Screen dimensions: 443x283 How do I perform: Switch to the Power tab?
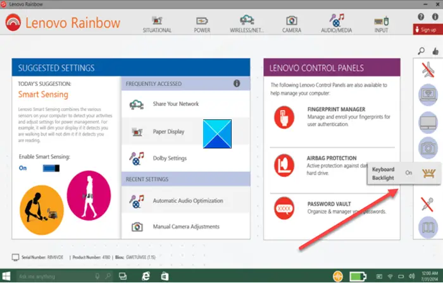202,25
